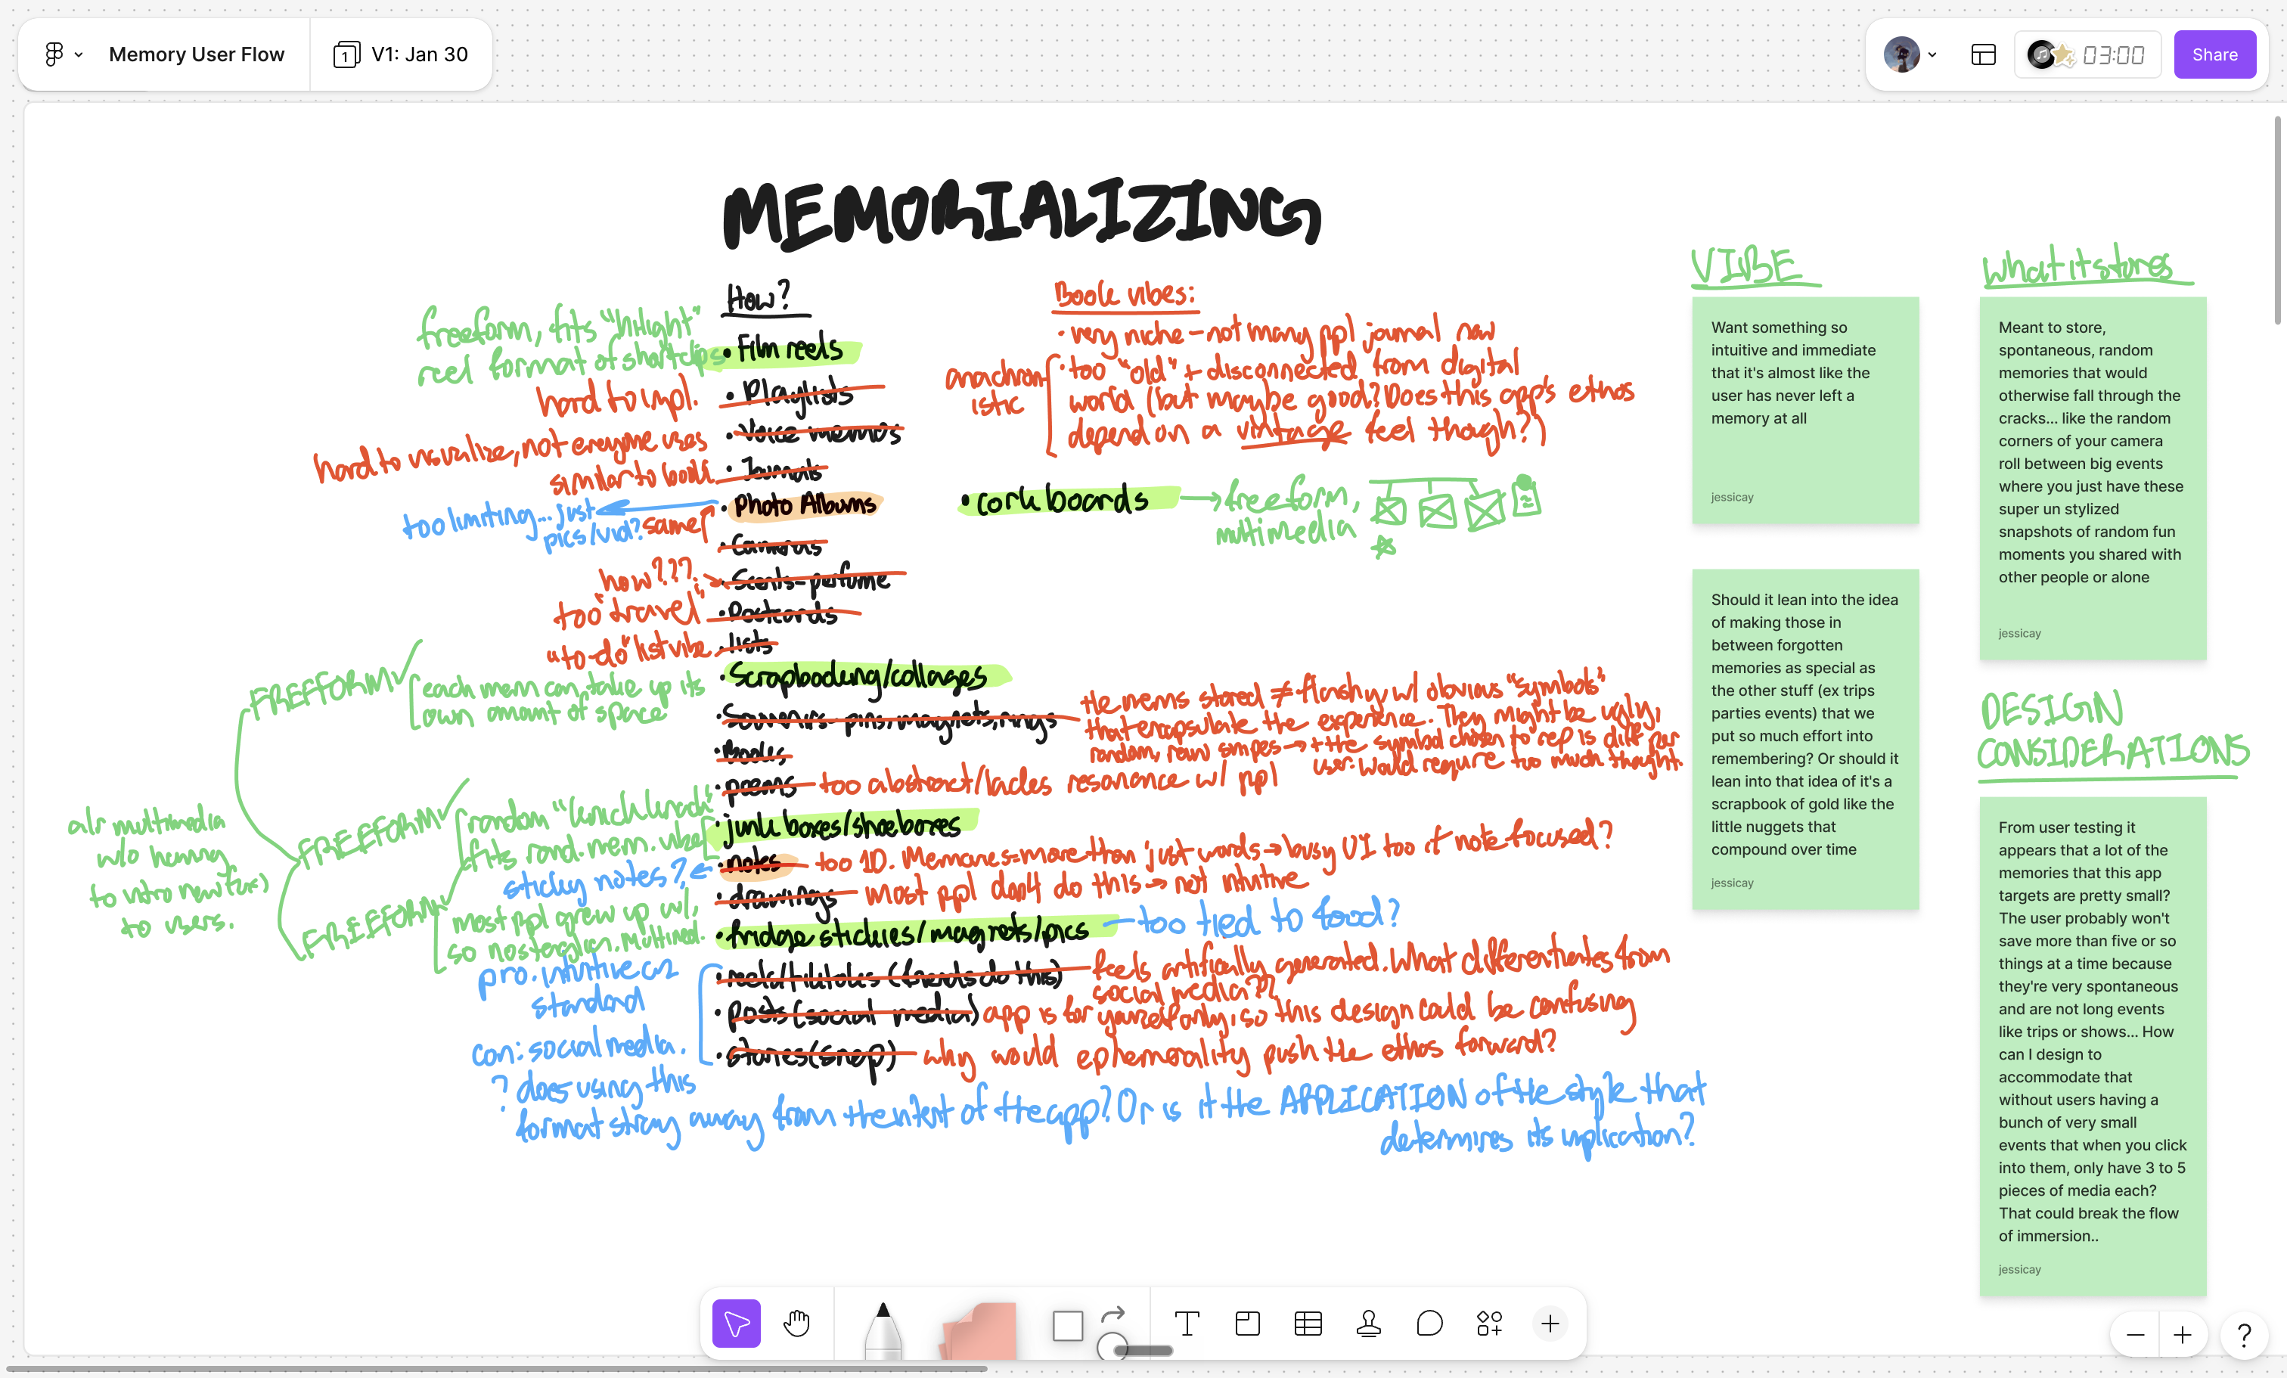Select the curved connector arrow tool

point(1113,1314)
